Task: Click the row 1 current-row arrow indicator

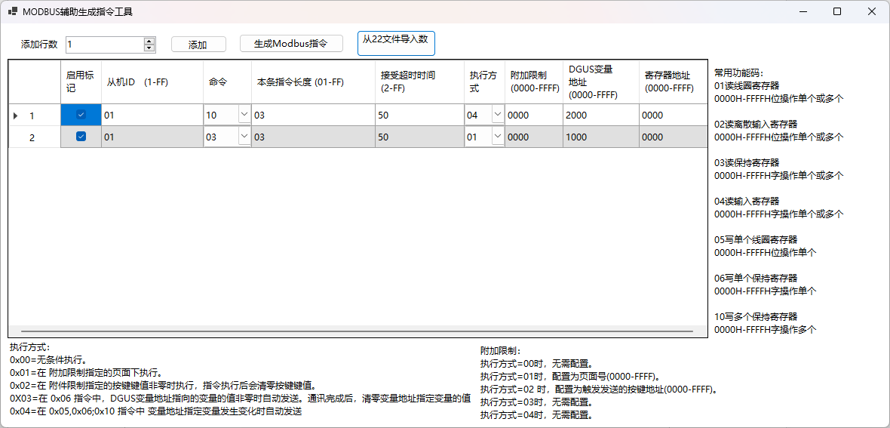Action: [x=16, y=115]
